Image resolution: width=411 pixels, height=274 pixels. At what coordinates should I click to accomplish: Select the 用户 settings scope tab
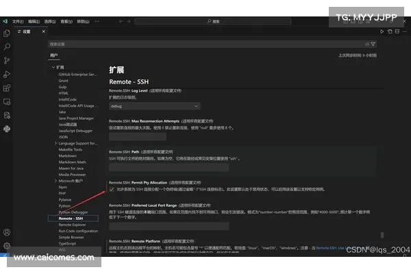(53, 55)
